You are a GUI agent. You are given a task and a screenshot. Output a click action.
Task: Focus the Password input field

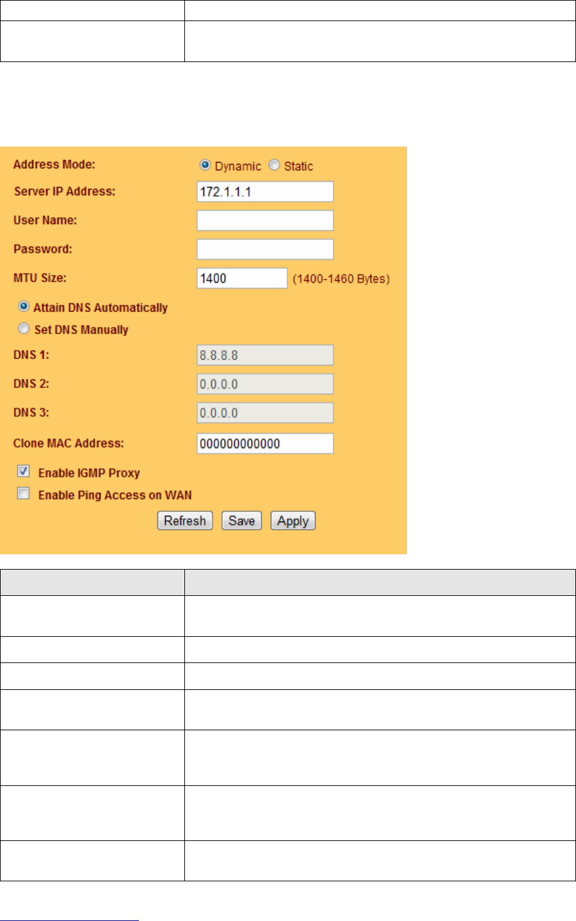pos(265,249)
